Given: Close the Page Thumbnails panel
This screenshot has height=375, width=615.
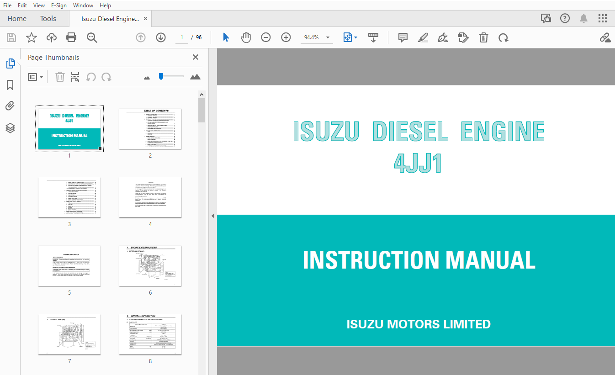Looking at the screenshot, I should tap(196, 57).
